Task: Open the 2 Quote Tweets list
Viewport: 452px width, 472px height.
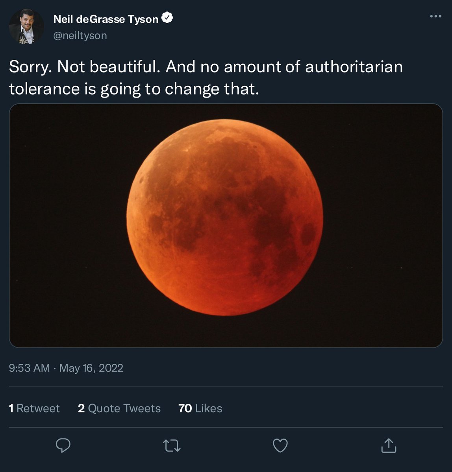Action: point(119,408)
